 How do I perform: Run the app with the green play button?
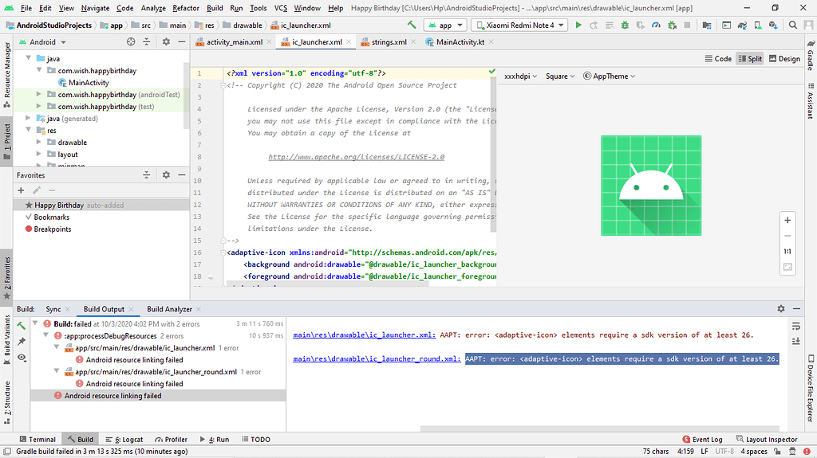tap(578, 25)
